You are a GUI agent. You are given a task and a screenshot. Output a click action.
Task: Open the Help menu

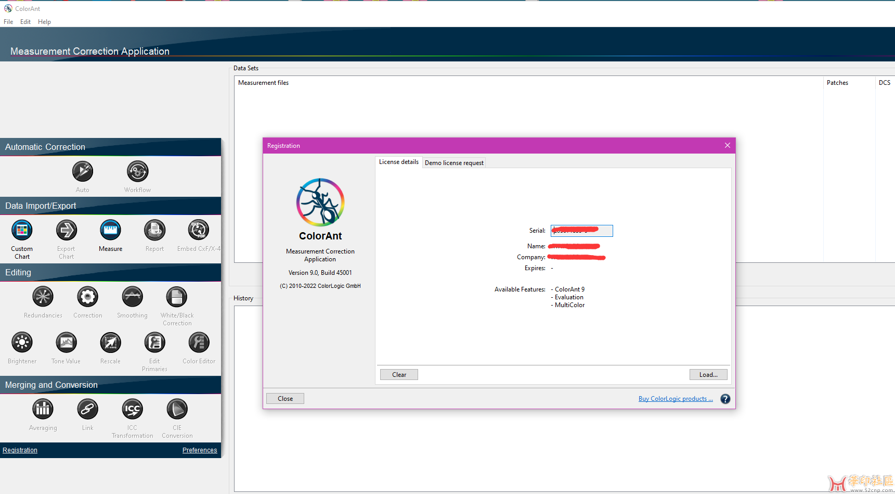(44, 22)
